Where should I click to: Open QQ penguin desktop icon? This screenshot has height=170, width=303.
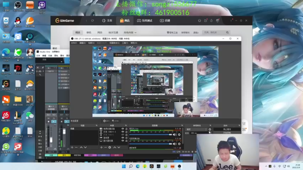18,22
